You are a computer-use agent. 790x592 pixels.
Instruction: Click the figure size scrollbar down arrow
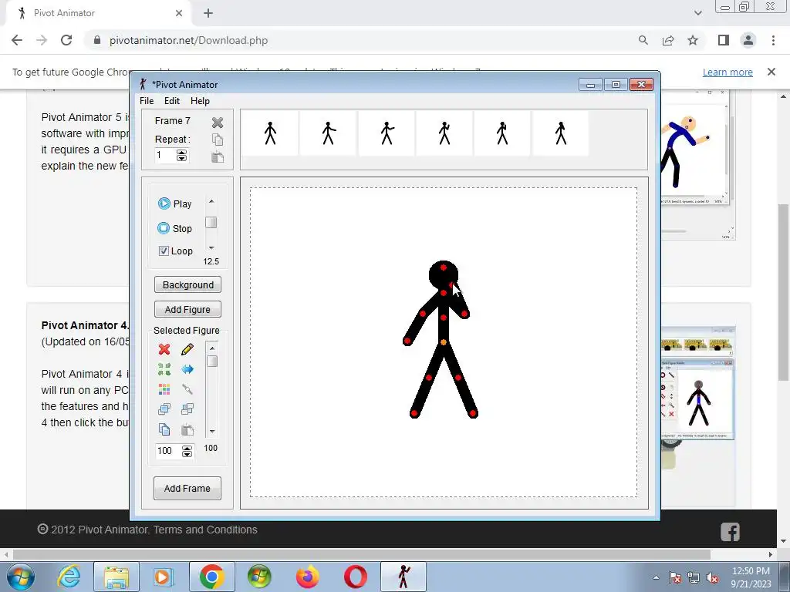pyautogui.click(x=212, y=432)
